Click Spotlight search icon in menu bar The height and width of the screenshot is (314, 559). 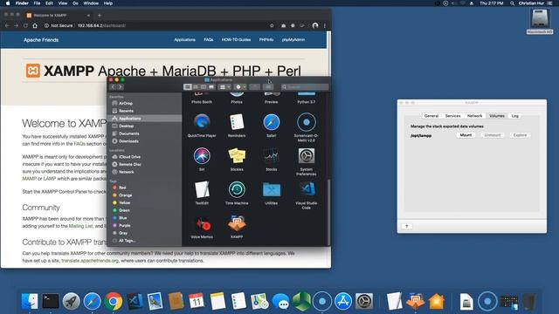click(x=512, y=3)
